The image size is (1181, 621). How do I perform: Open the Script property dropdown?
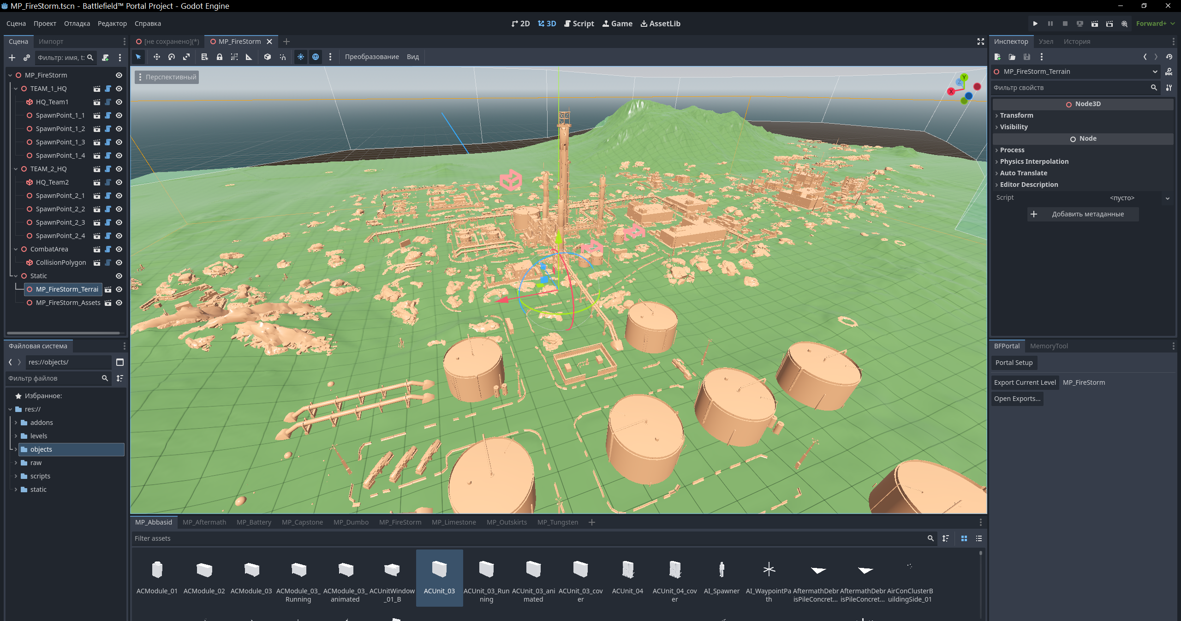[x=1167, y=198]
